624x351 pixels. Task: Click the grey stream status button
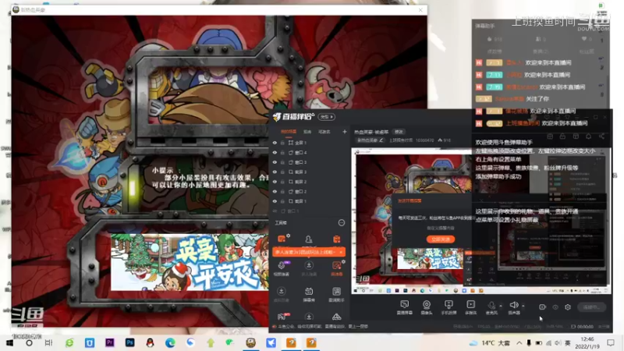pos(591,307)
